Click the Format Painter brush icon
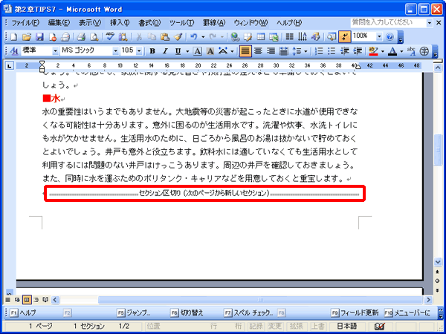Image resolution: width=446 pixels, height=334 pixels. tap(178, 36)
